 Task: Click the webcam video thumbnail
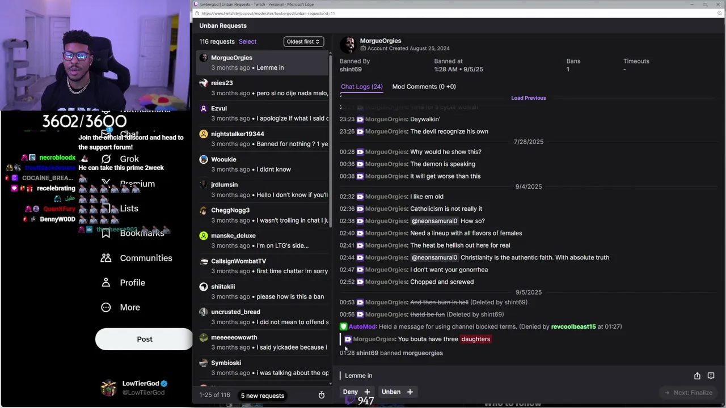click(95, 55)
